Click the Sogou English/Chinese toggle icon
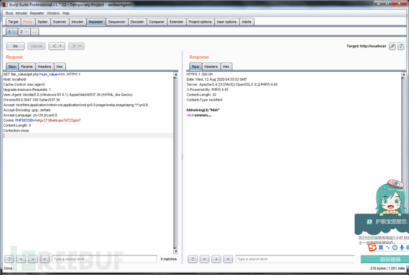 (381, 247)
